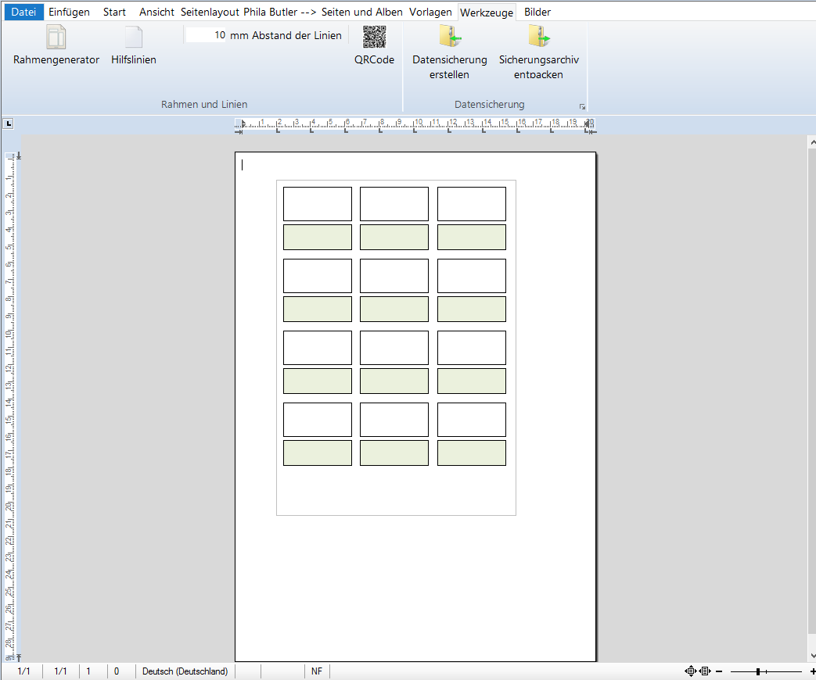Click the zoom in plus icon

coord(812,671)
